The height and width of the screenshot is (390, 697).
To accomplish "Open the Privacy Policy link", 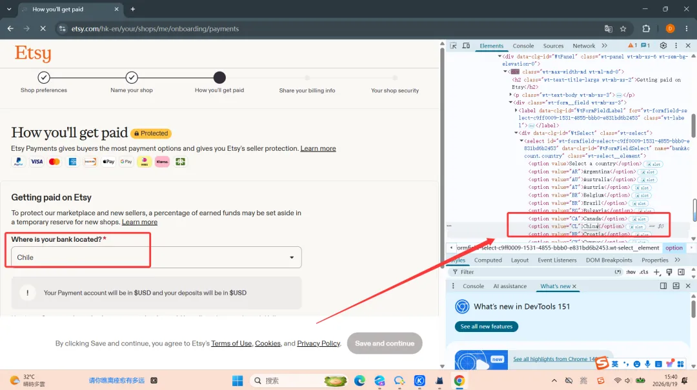I will (318, 344).
